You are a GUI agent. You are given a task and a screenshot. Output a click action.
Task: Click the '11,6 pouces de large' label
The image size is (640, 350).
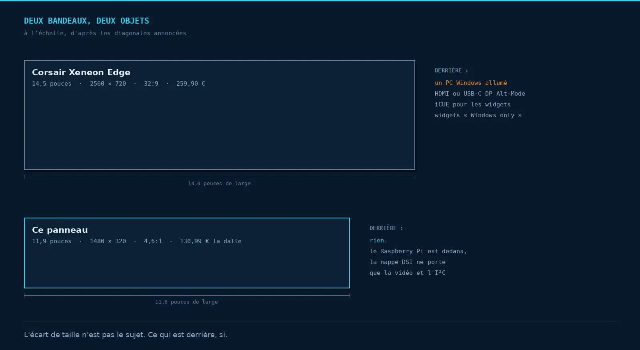point(187,302)
